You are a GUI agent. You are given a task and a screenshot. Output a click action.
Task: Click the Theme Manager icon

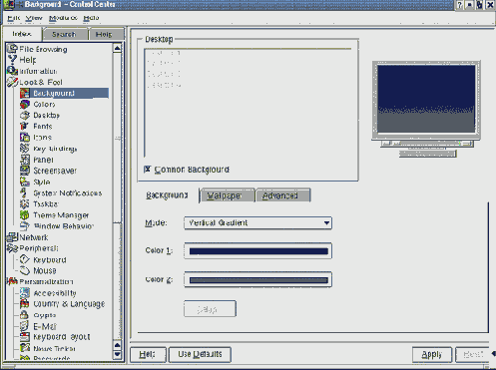[x=25, y=215]
